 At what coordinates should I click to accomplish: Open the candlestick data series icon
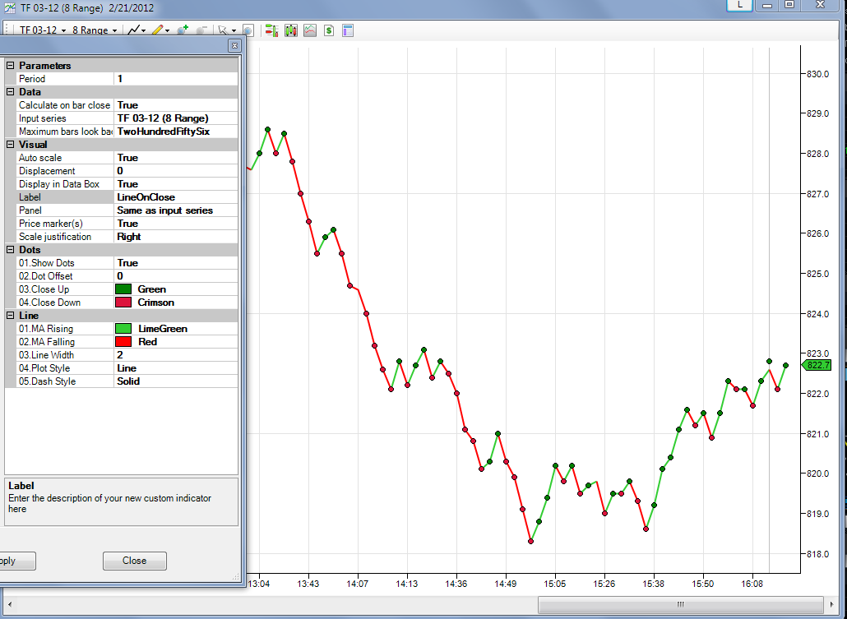(290, 30)
